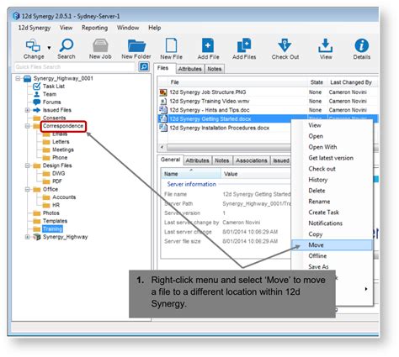Select 12d Synergy Installation Procedures.docx file
This screenshot has height=357, width=399.
(220, 128)
